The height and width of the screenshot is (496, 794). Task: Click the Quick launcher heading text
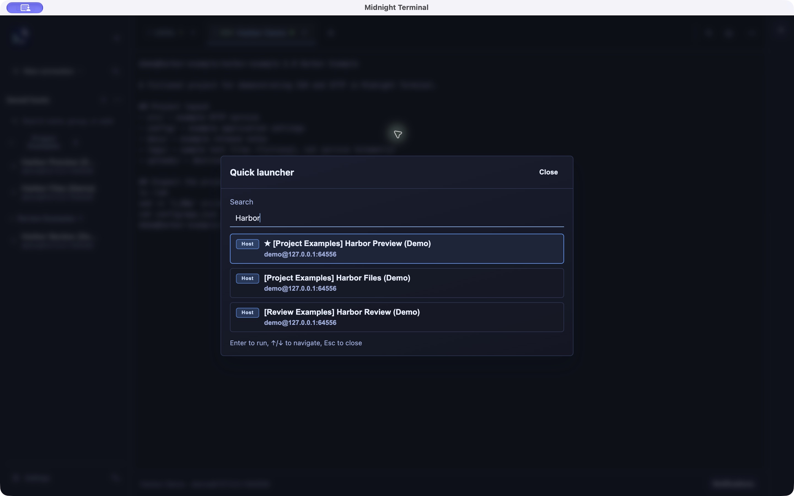point(262,172)
